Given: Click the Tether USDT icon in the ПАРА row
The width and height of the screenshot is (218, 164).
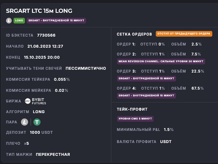Looking at the screenshot, I should (x=37, y=122).
